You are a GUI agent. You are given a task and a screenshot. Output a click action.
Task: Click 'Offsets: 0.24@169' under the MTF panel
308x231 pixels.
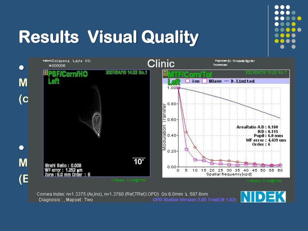pos(264,181)
